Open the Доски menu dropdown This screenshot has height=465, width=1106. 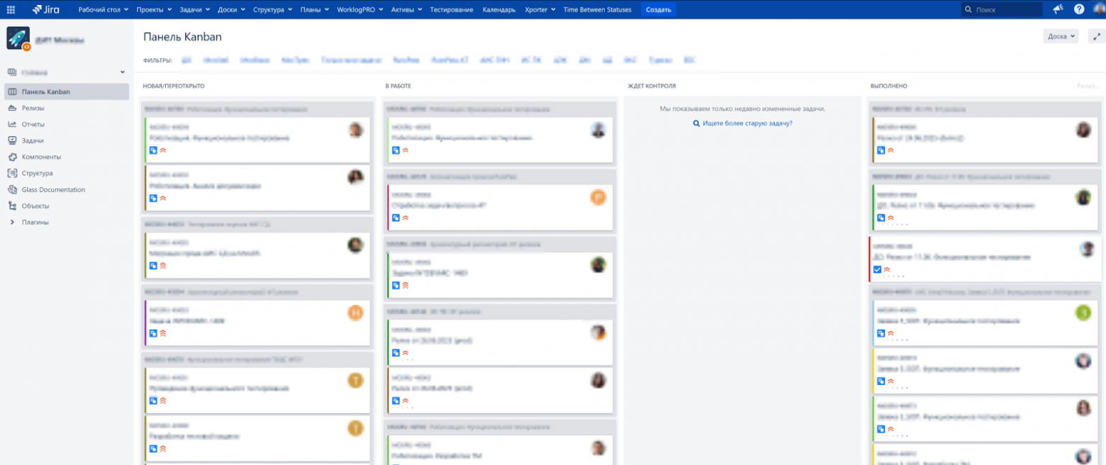point(226,9)
